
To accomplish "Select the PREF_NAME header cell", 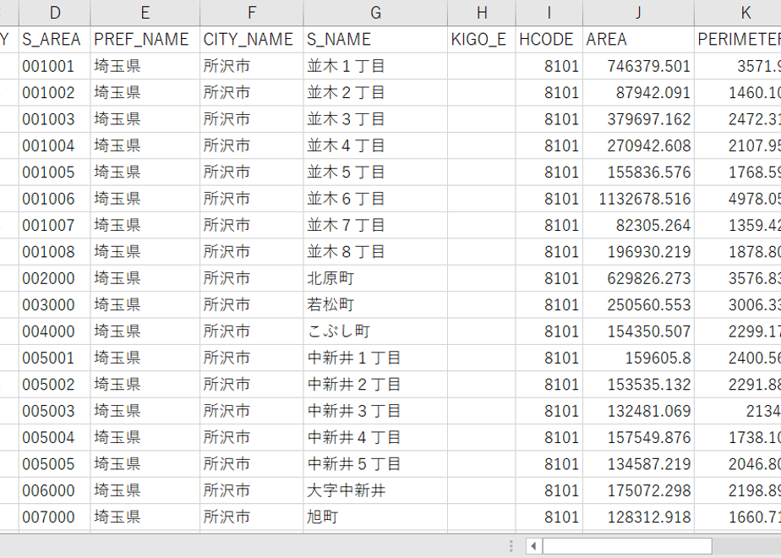I will point(145,40).
